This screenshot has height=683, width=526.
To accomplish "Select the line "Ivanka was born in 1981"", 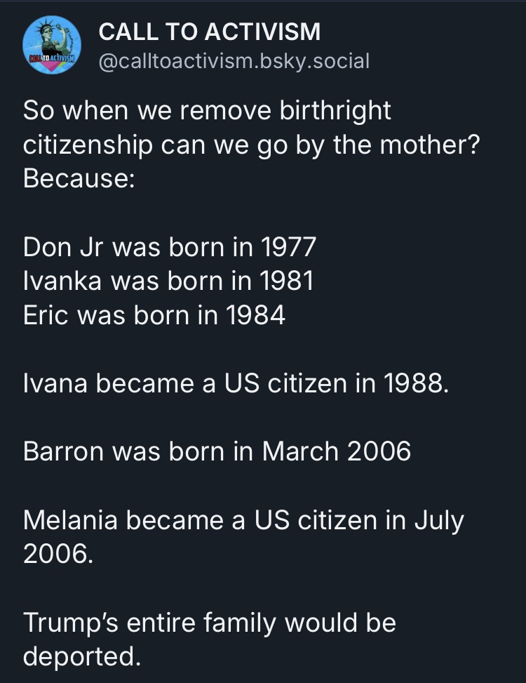I will [x=168, y=281].
